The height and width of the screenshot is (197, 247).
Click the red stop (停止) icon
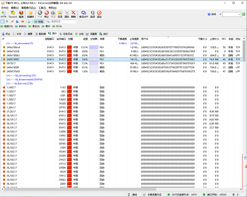[x=46, y=13]
